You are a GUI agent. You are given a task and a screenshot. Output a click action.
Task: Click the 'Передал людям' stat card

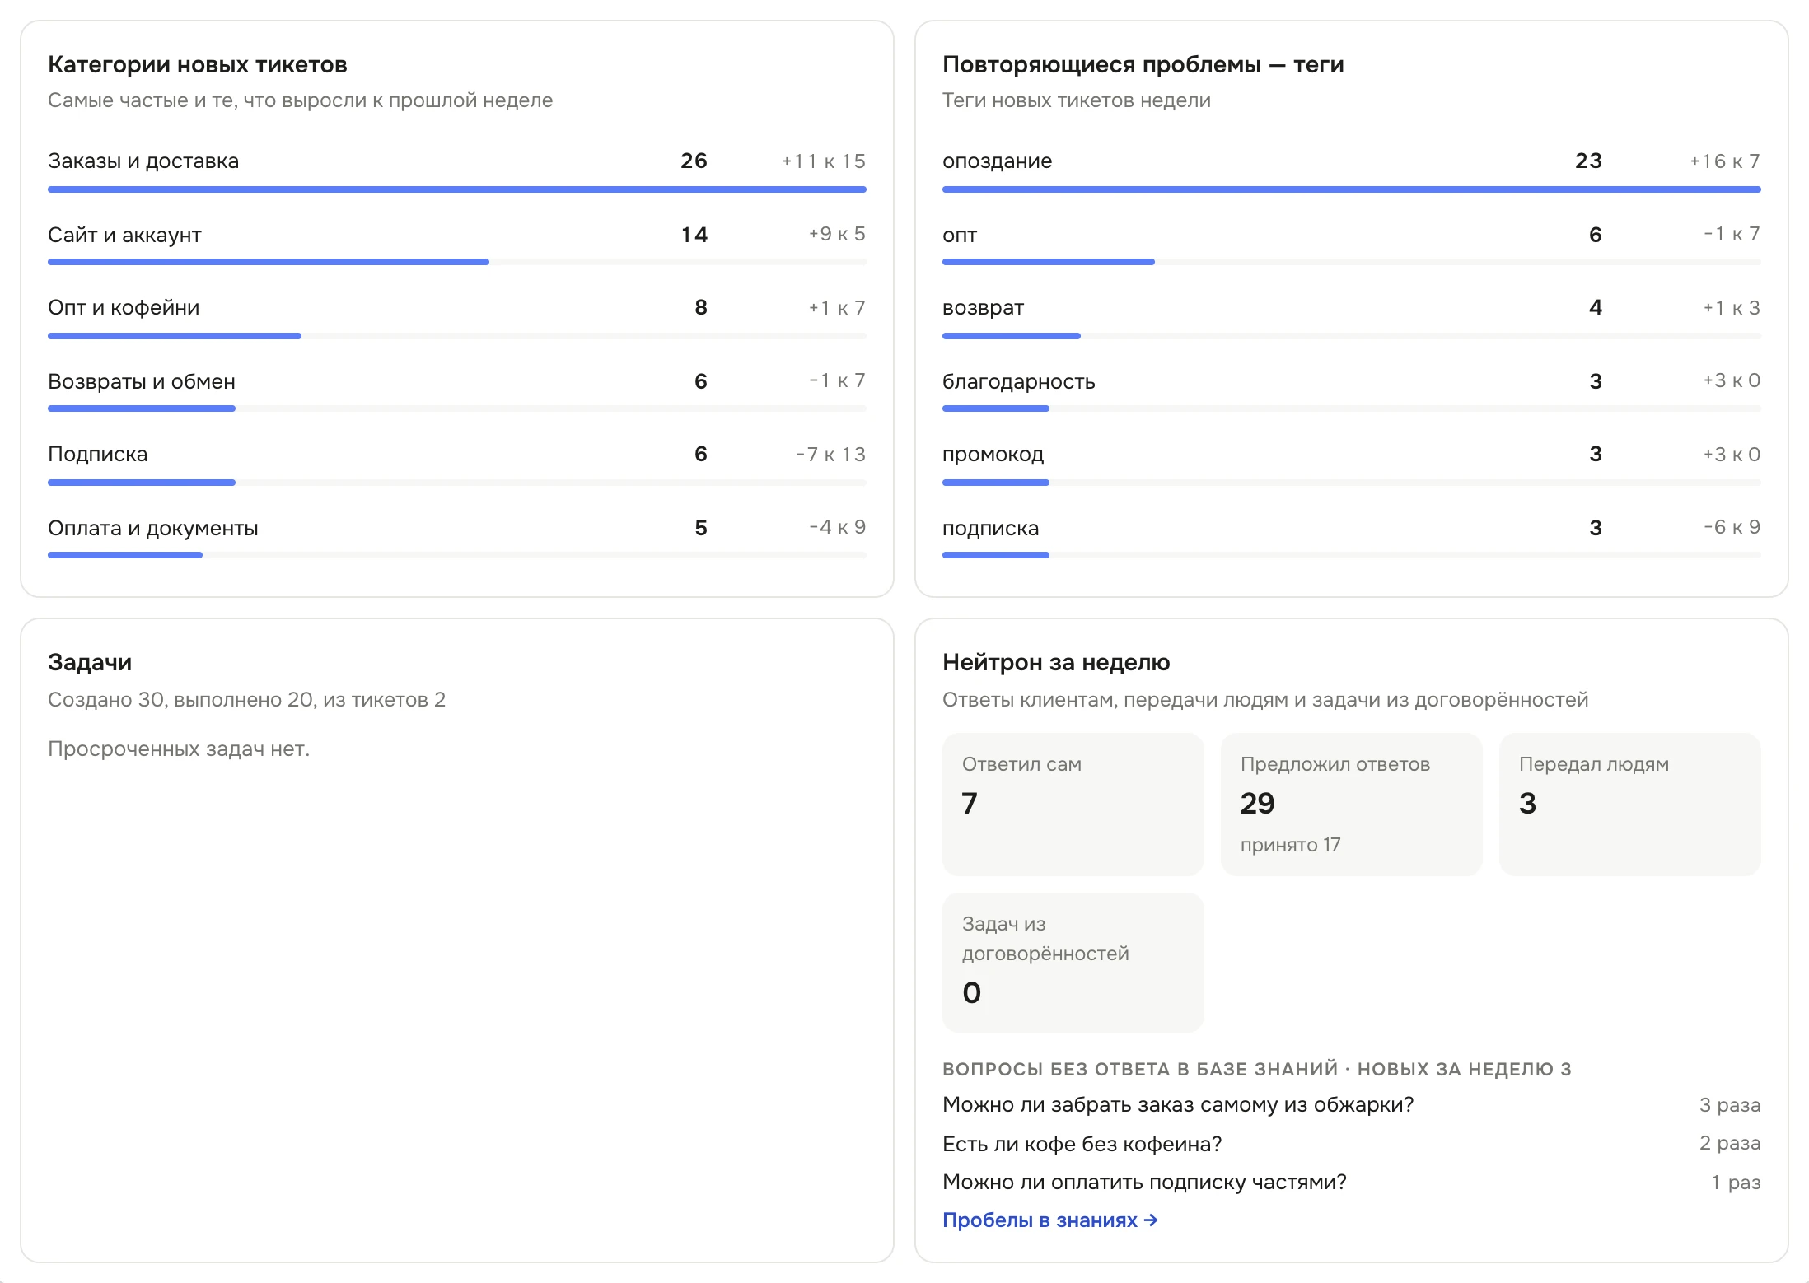pyautogui.click(x=1630, y=804)
